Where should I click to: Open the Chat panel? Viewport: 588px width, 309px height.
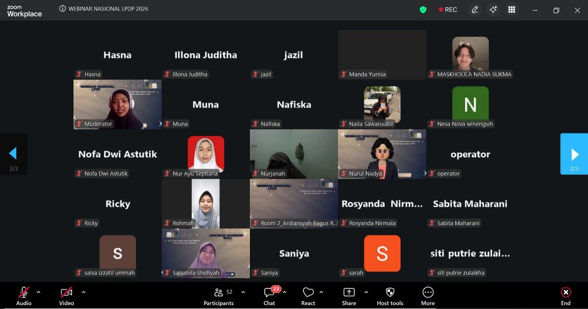[x=269, y=297]
